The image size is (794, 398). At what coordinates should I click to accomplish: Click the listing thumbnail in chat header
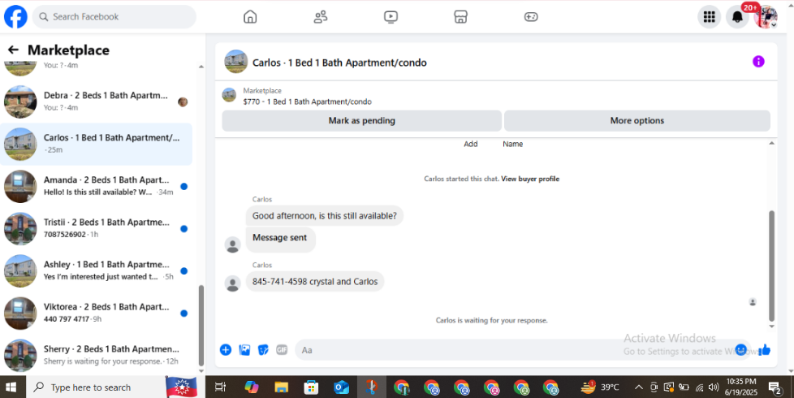236,62
